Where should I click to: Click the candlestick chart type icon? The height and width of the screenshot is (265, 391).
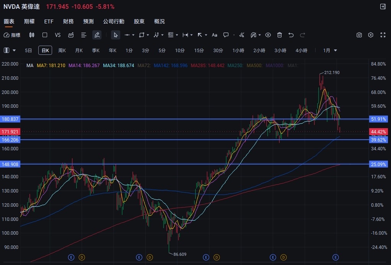pos(32,35)
